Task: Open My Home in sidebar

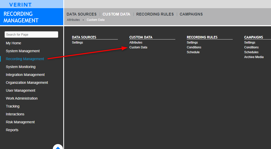Action: coord(14,43)
